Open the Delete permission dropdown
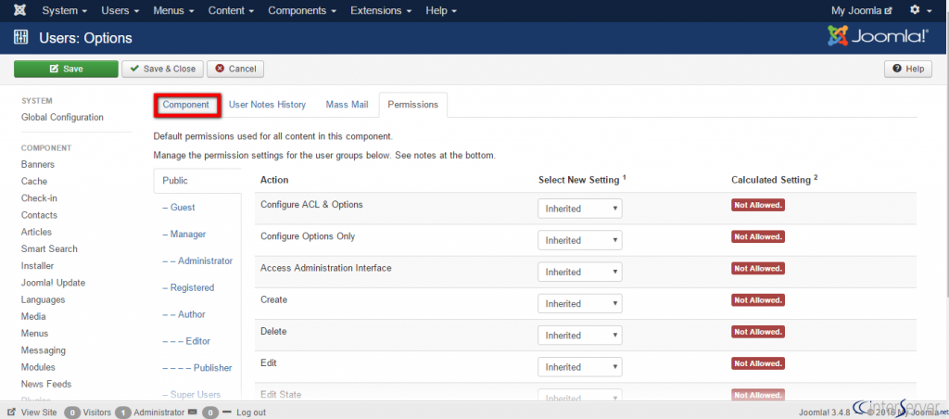This screenshot has height=419, width=949. [580, 335]
